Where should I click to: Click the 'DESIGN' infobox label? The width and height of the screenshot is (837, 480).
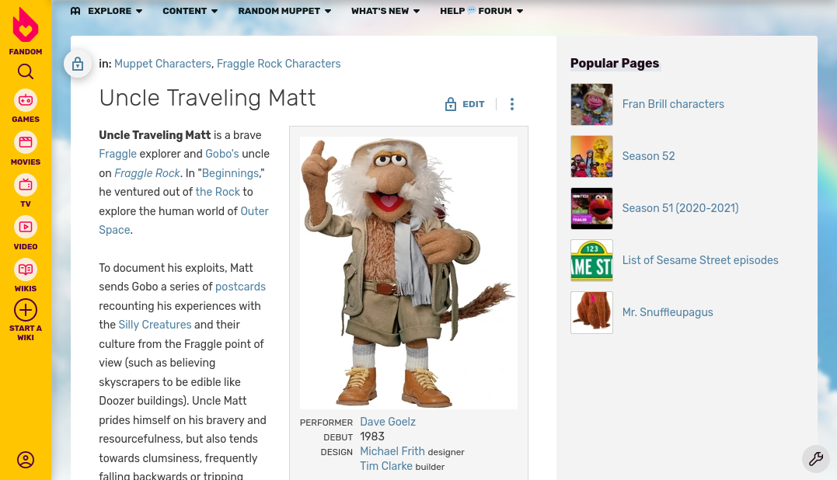(x=337, y=452)
